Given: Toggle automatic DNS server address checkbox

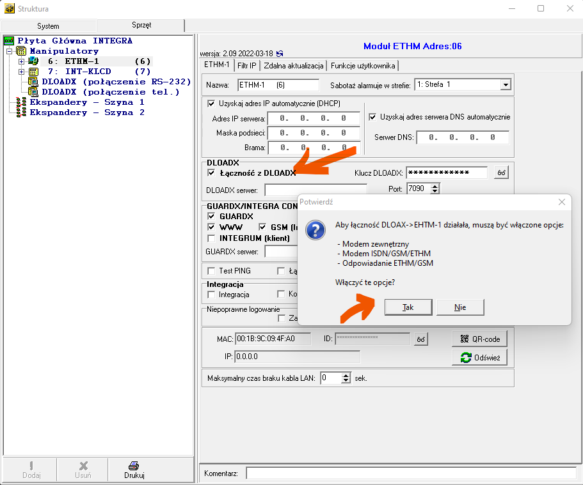Looking at the screenshot, I should [x=373, y=117].
